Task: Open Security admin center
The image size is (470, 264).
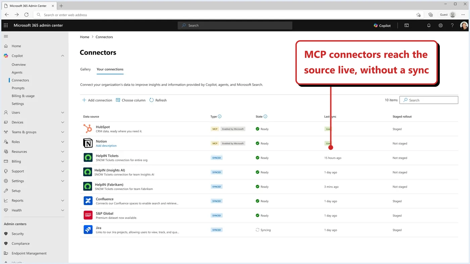Action: click(x=17, y=234)
